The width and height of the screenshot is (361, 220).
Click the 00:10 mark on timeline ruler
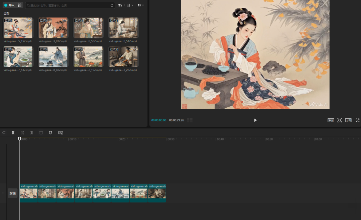(73, 139)
